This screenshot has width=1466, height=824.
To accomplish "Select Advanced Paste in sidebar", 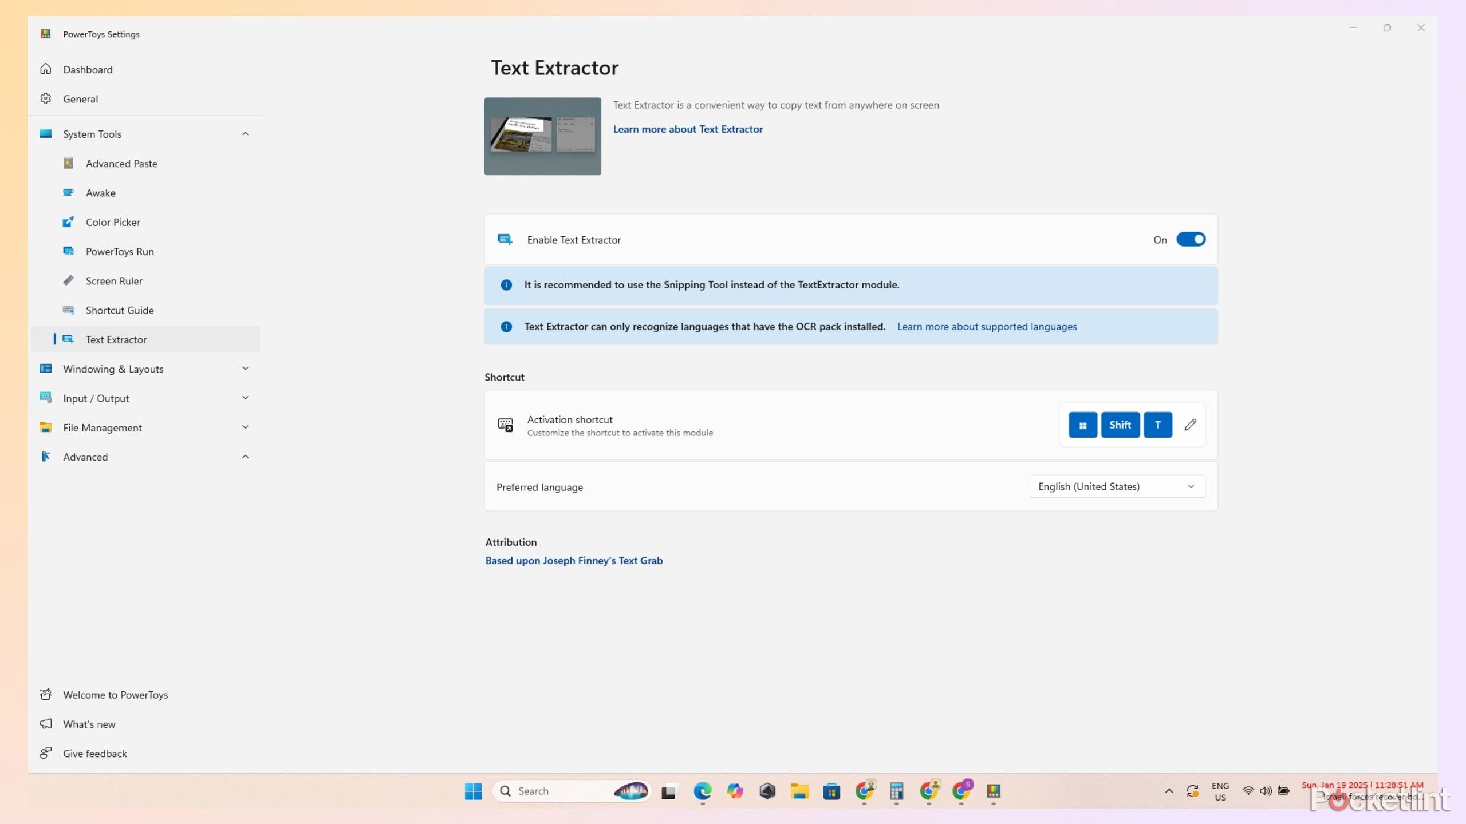I will tap(145, 164).
